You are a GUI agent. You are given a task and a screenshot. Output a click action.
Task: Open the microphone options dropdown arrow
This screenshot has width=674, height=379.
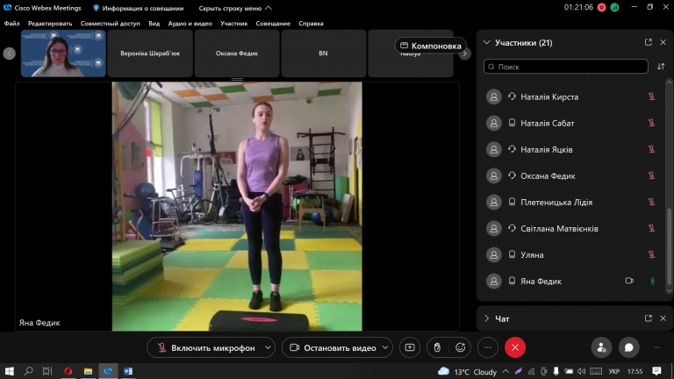tap(268, 347)
